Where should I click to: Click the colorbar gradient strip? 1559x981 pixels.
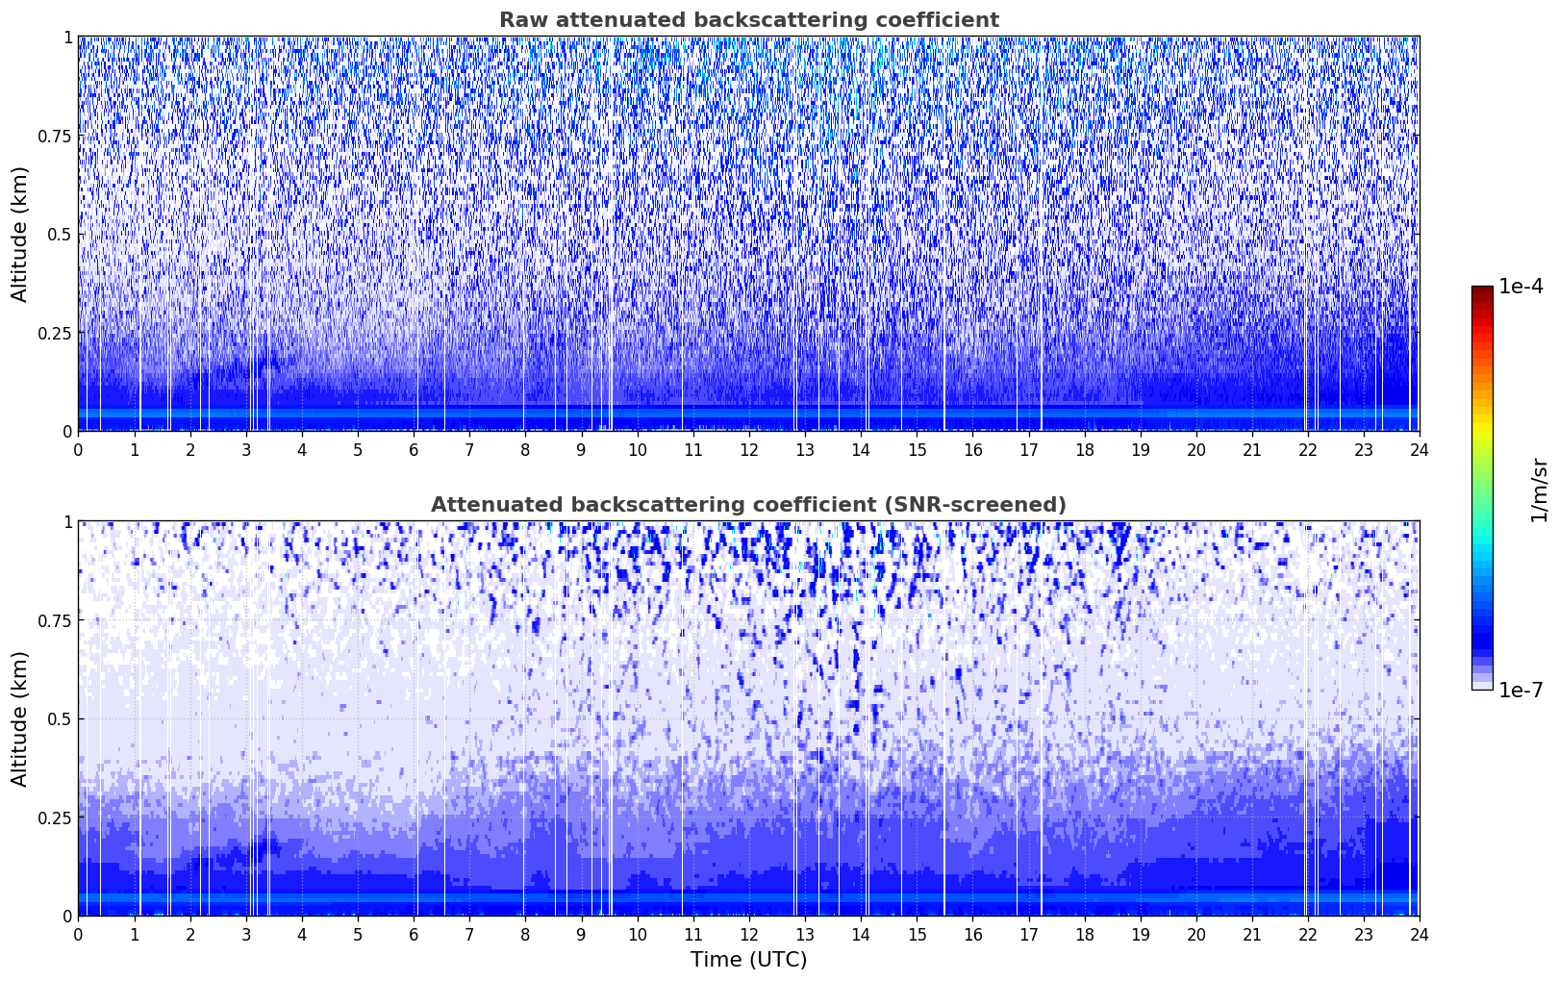point(1482,488)
